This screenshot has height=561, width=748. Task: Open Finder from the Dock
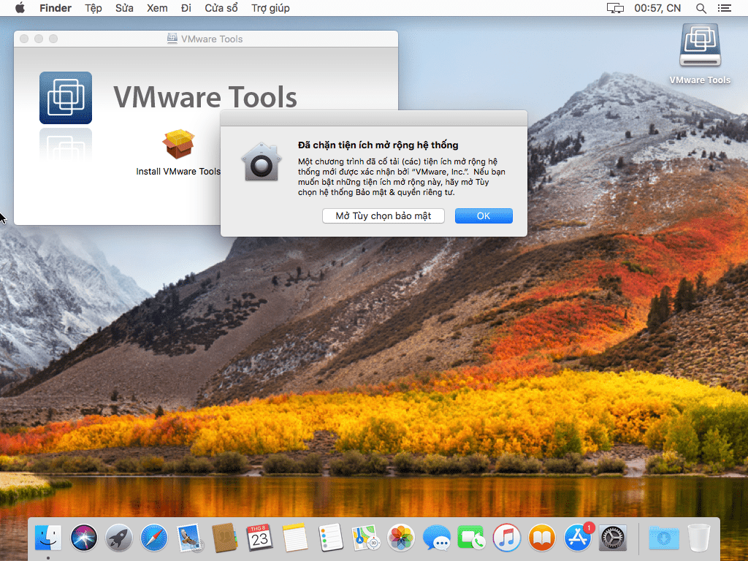[x=48, y=538]
